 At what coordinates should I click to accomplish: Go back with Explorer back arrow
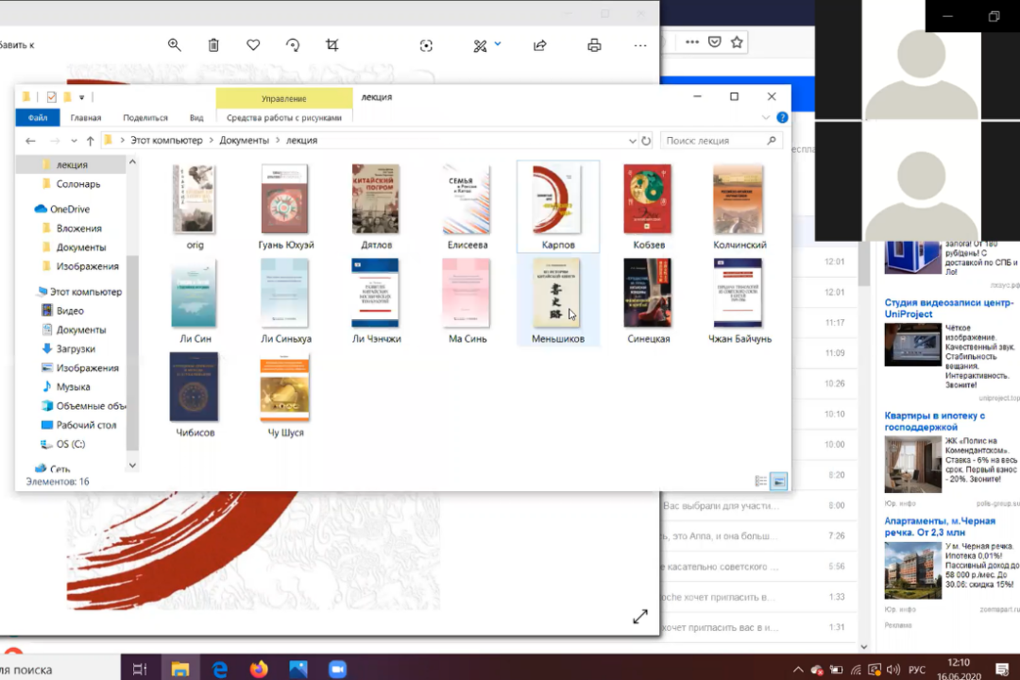point(30,141)
